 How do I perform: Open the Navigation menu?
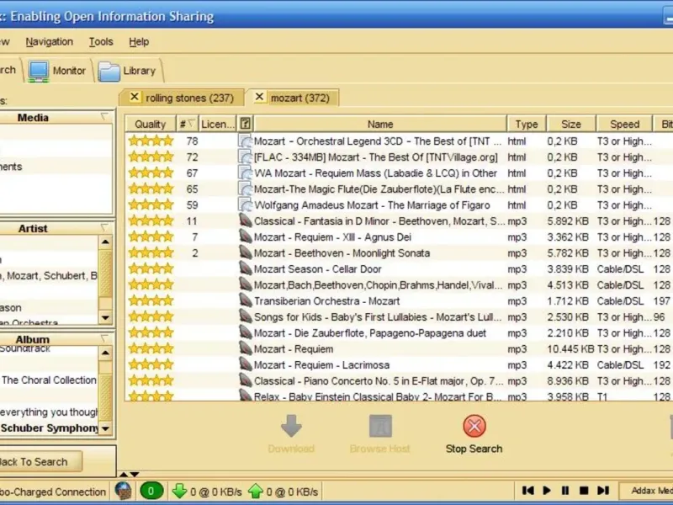click(49, 41)
